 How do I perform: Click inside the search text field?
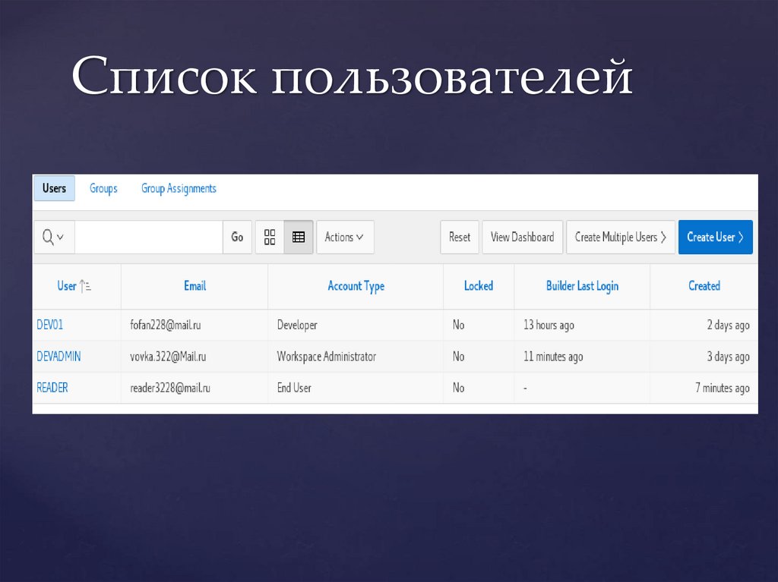148,237
